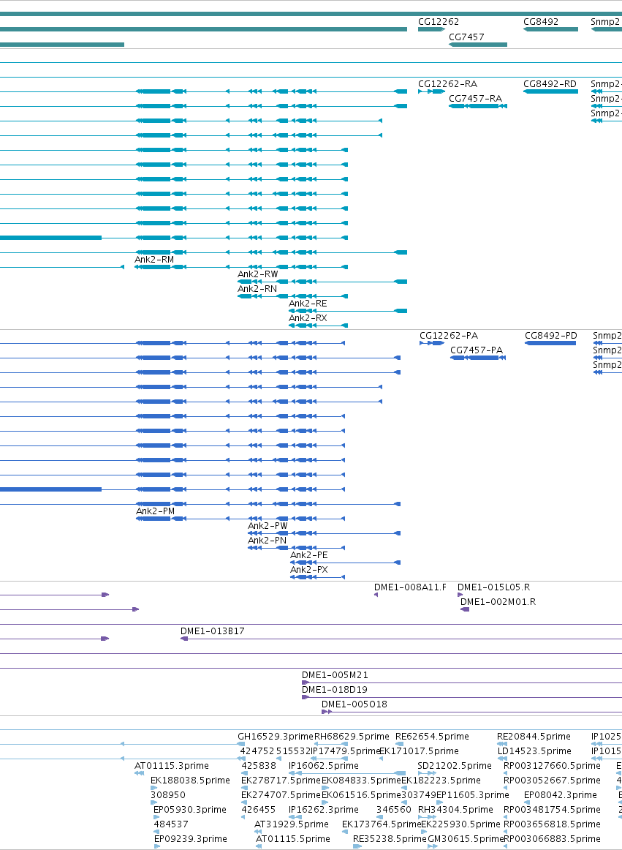The image size is (622, 850).
Task: Click the CG12262 gene label
Action: 439,22
